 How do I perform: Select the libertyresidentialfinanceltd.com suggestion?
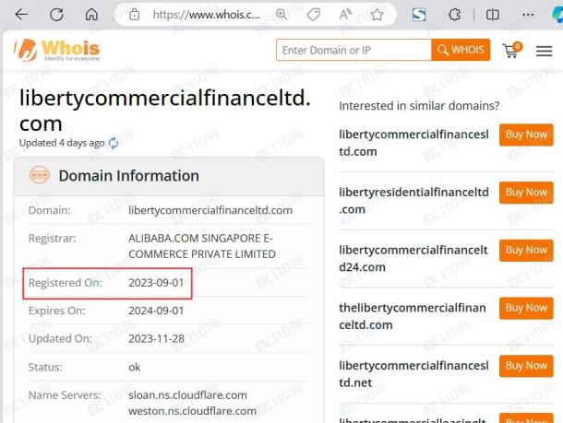413,201
